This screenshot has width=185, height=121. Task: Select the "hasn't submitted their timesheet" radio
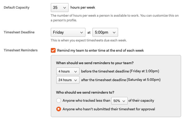point(59,109)
